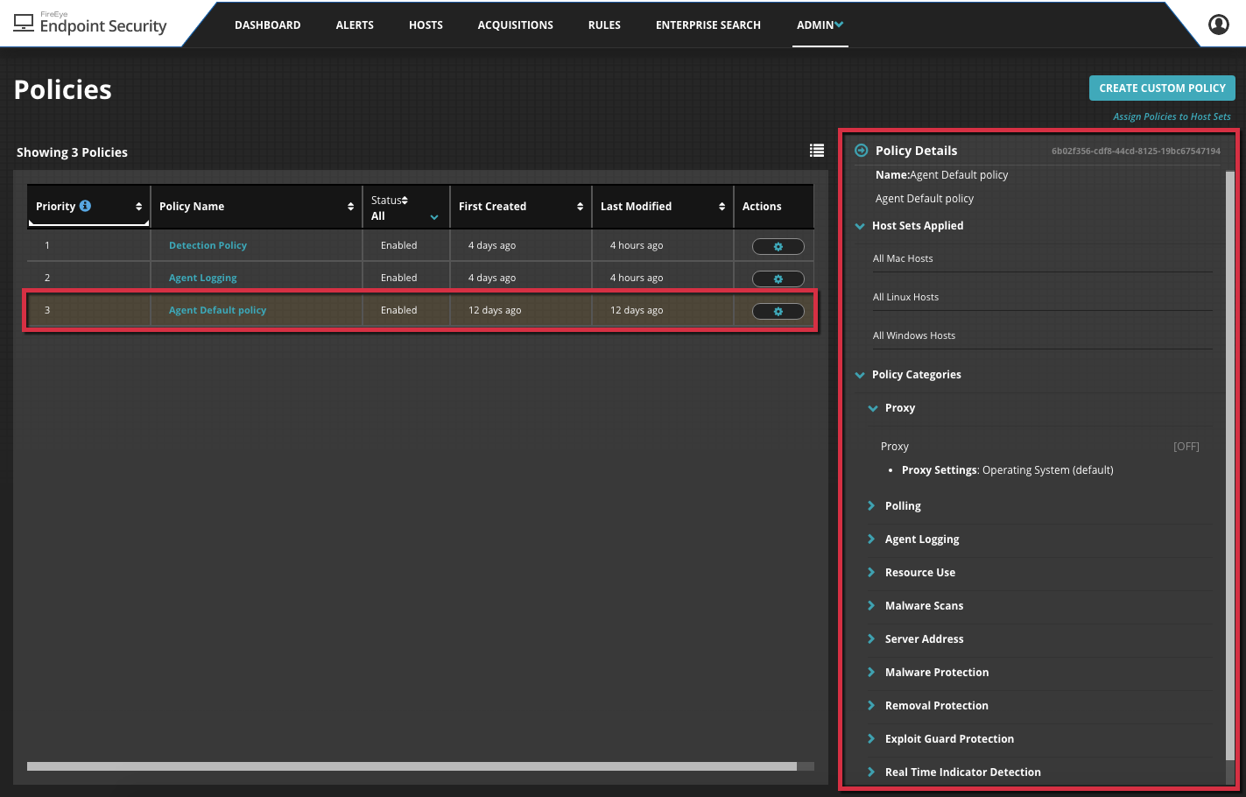Expand the Polling category
1246x797 pixels.
point(871,505)
